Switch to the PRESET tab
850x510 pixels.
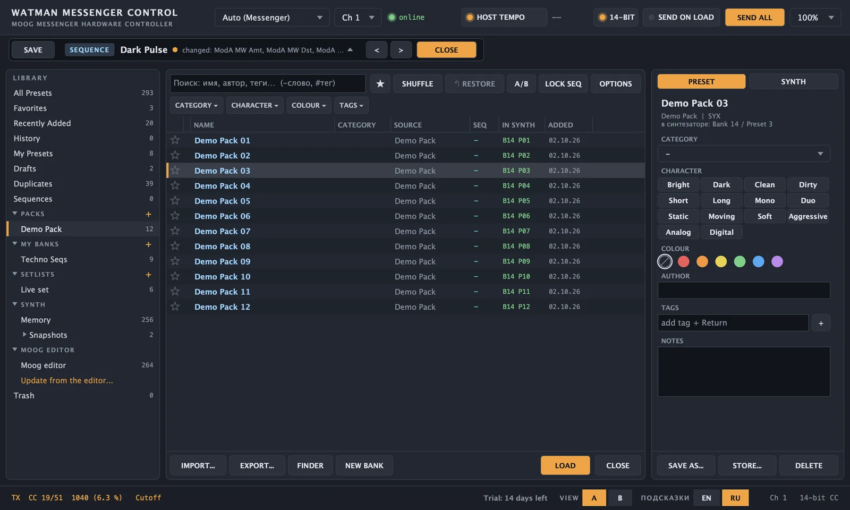[701, 81]
